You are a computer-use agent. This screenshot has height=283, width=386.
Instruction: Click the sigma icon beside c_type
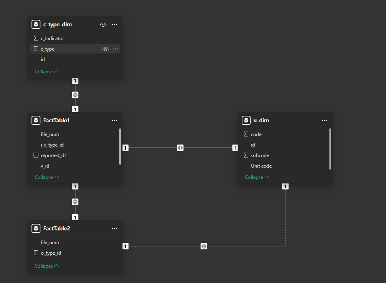[36, 49]
